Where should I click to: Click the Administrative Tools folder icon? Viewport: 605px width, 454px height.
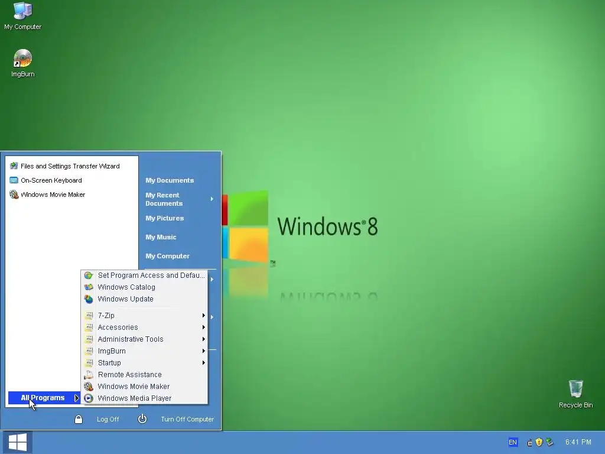89,339
